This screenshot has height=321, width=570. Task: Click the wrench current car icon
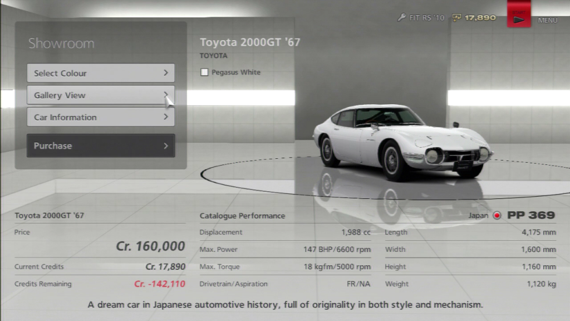tap(401, 17)
